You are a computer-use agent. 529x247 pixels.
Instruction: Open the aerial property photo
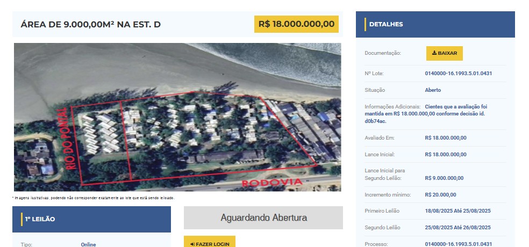(177, 117)
